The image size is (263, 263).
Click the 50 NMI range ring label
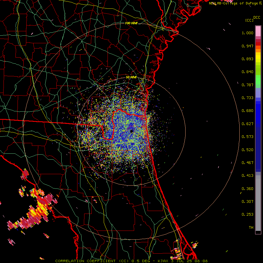131,77
